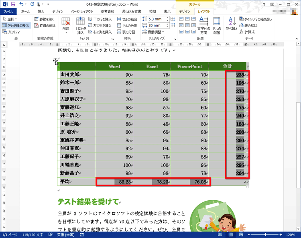Click zoom in plus button
Screen dimensions: 301x238
coord(281,234)
